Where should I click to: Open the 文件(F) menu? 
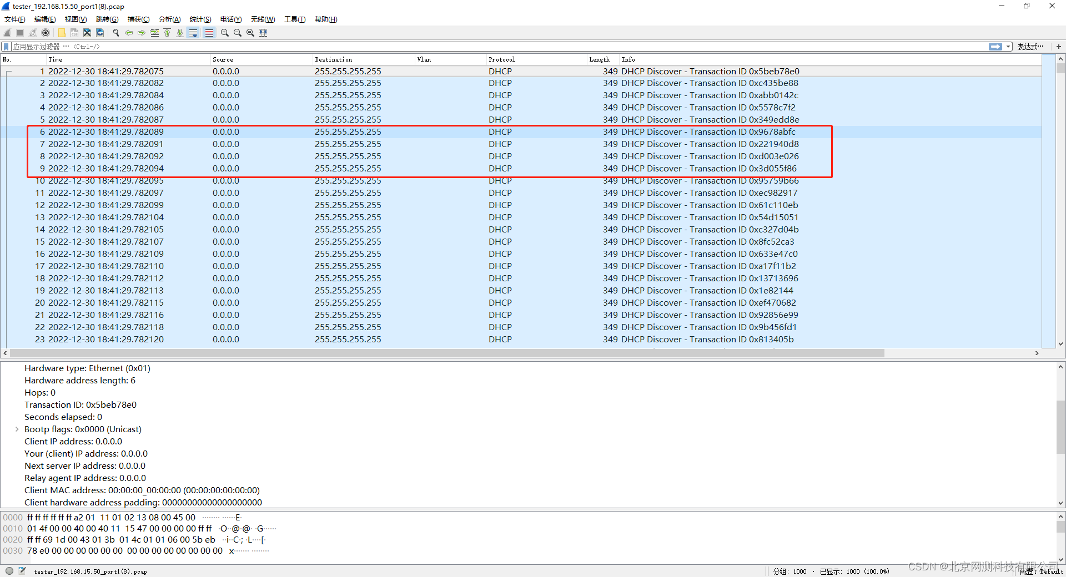pos(15,19)
